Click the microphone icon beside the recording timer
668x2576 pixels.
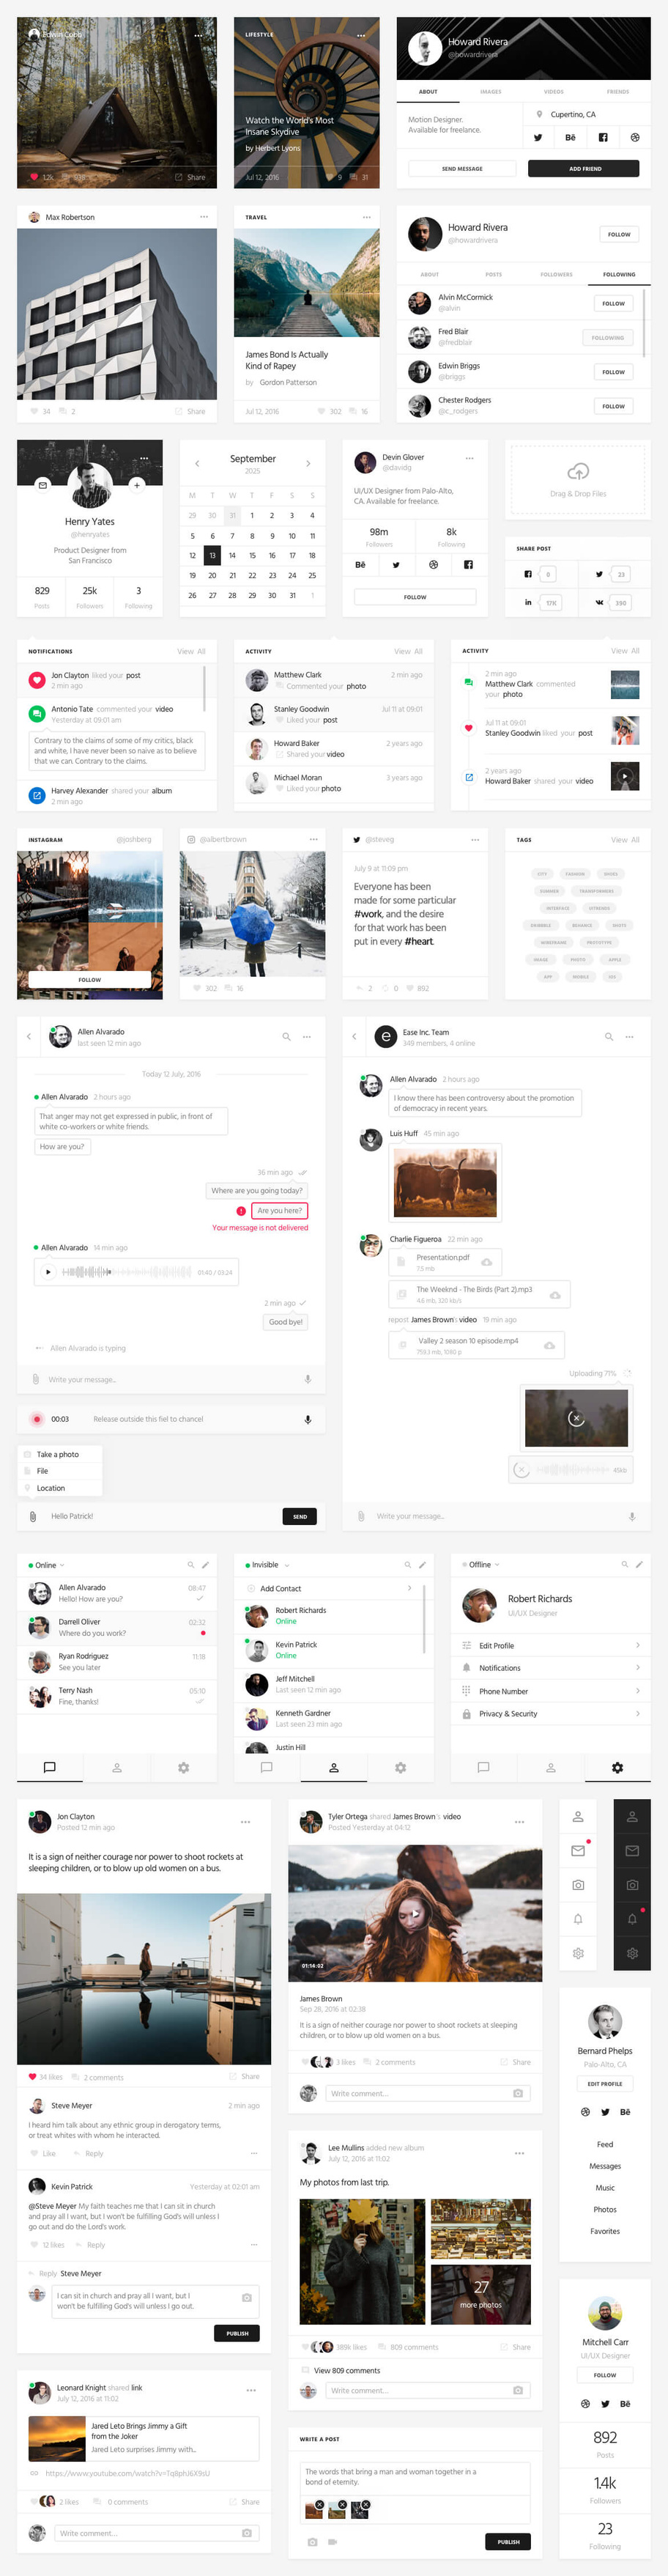pos(307,1419)
